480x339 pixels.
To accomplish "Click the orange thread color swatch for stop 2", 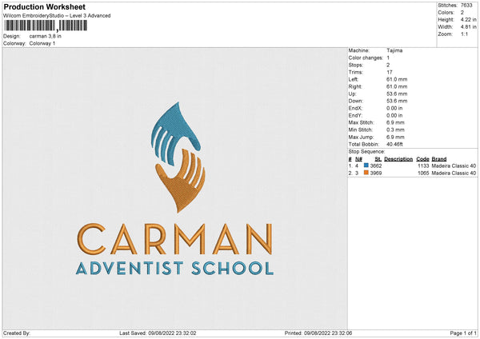I will point(366,173).
